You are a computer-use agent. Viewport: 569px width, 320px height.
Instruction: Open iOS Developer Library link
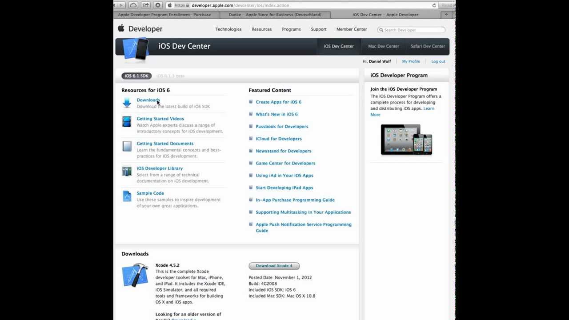point(160,168)
